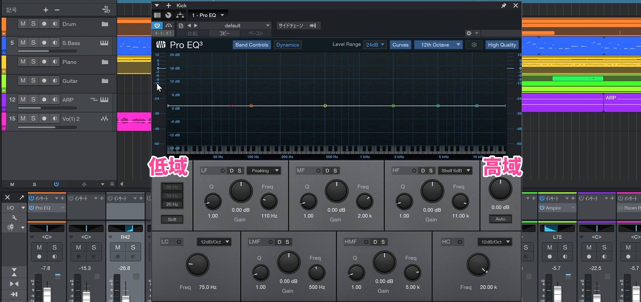Open the plugin settings gear icon
641x302 pixels.
[469, 33]
